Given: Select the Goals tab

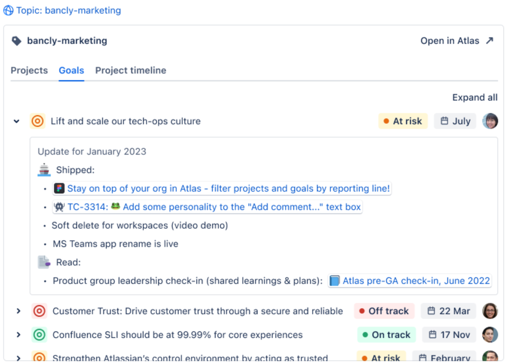Looking at the screenshot, I should tap(71, 70).
